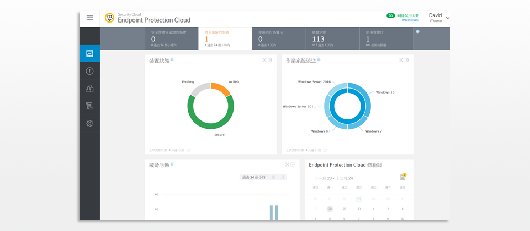
Task: Click the export icon on the 裝置狀態 widget
Action: point(270,61)
